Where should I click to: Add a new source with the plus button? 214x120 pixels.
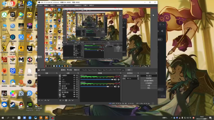point(60,101)
